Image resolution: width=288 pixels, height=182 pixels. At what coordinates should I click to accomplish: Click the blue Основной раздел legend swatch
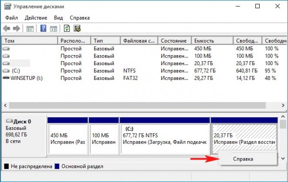click(57, 166)
